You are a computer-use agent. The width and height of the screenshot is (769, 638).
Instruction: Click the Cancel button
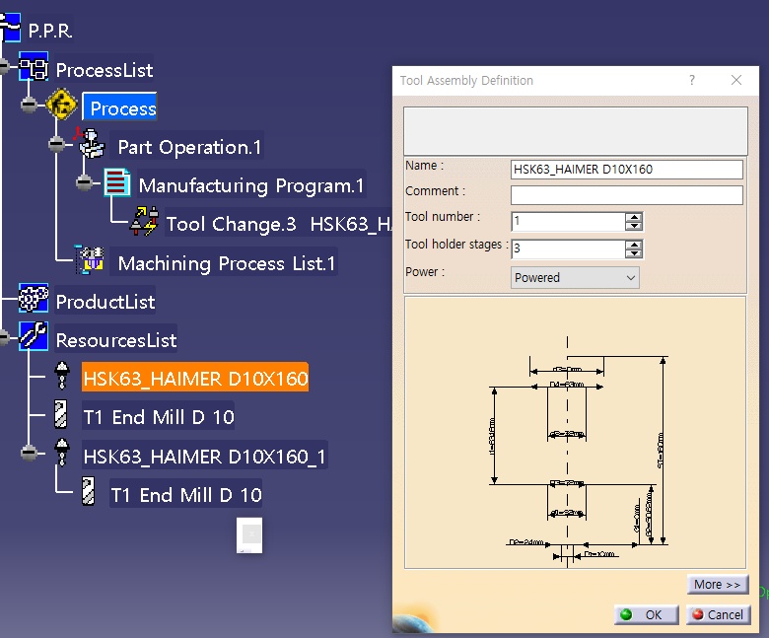click(x=719, y=615)
